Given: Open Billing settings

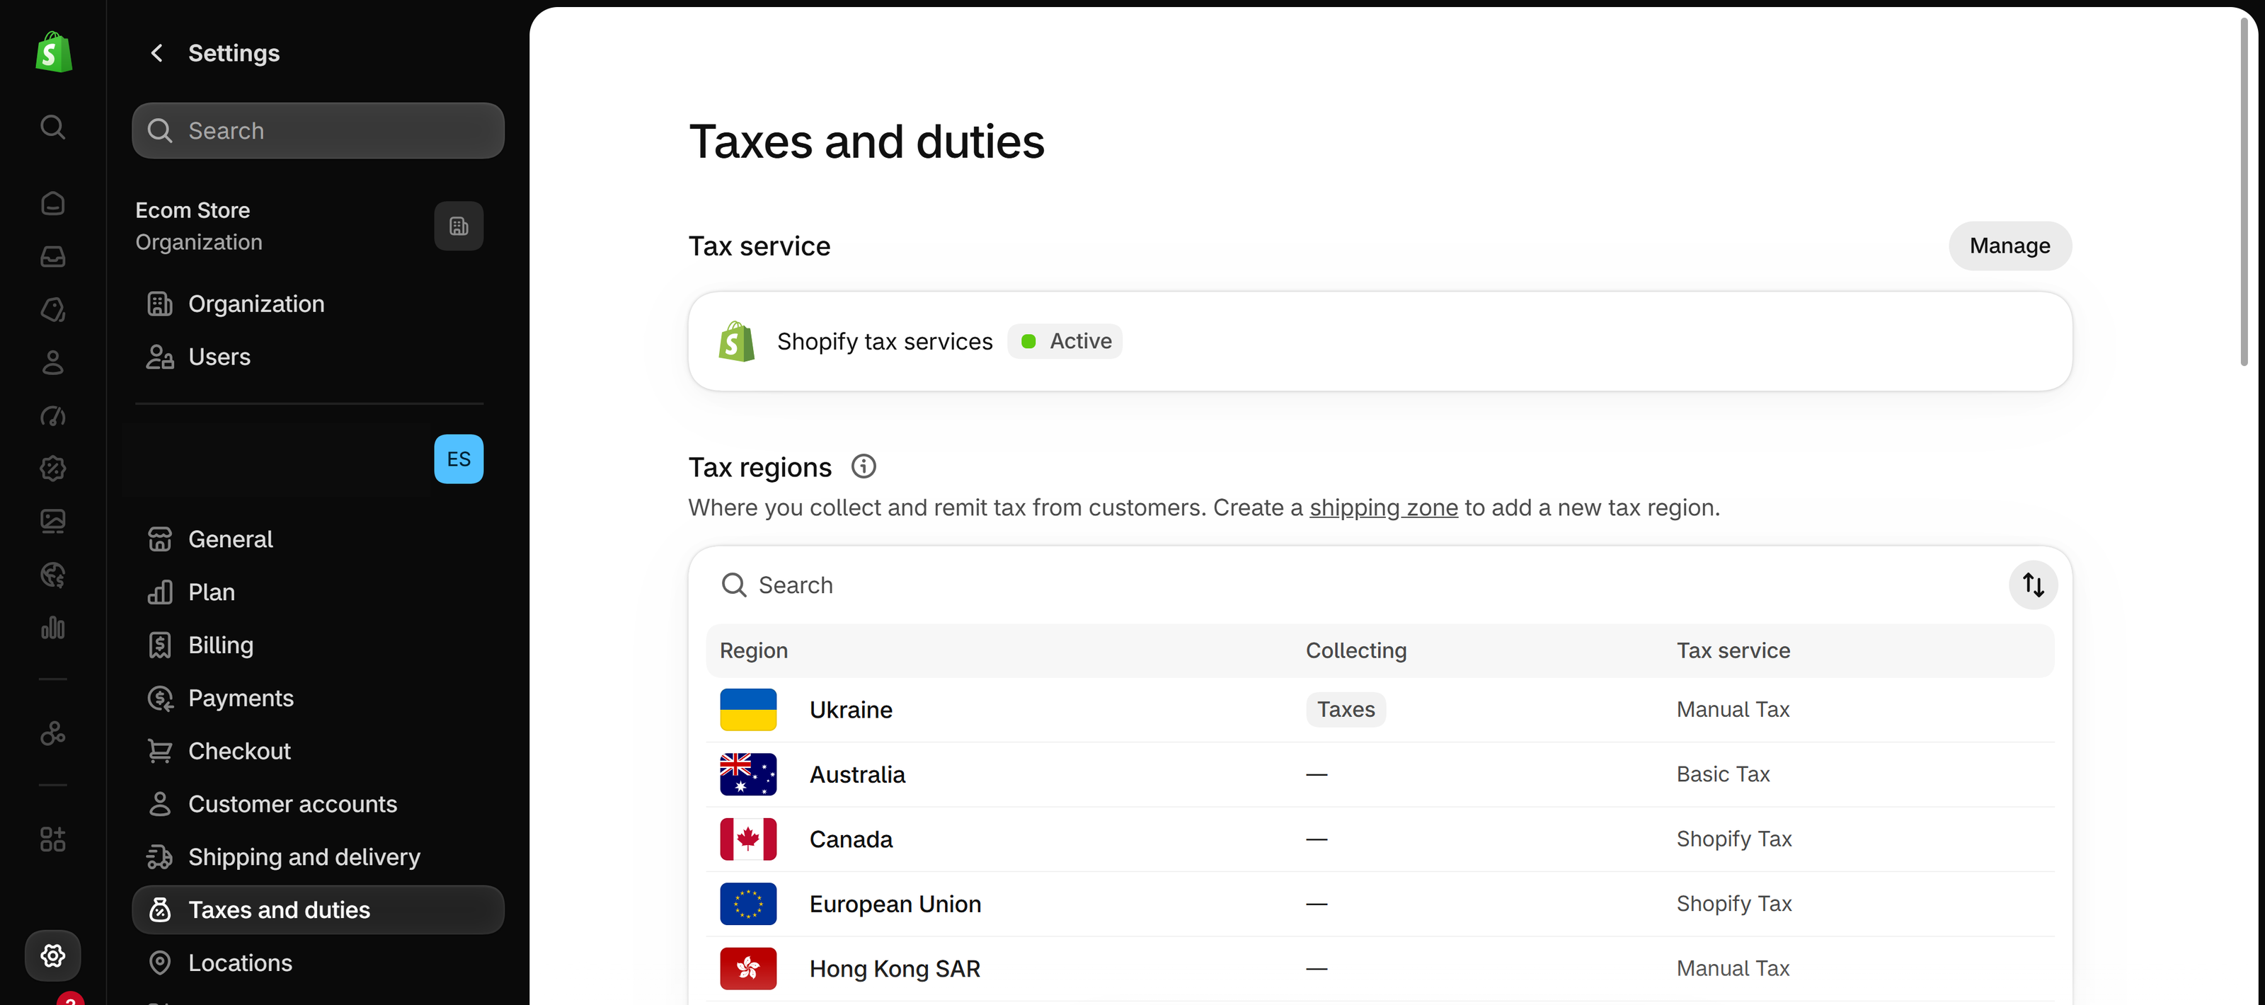Looking at the screenshot, I should pos(319,645).
